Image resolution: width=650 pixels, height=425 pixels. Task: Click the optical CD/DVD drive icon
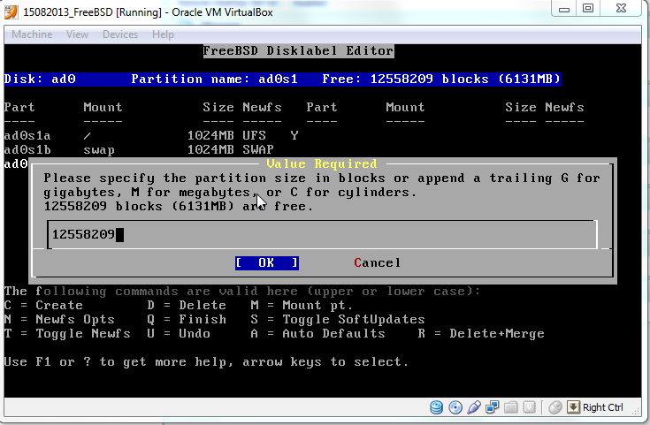click(455, 407)
